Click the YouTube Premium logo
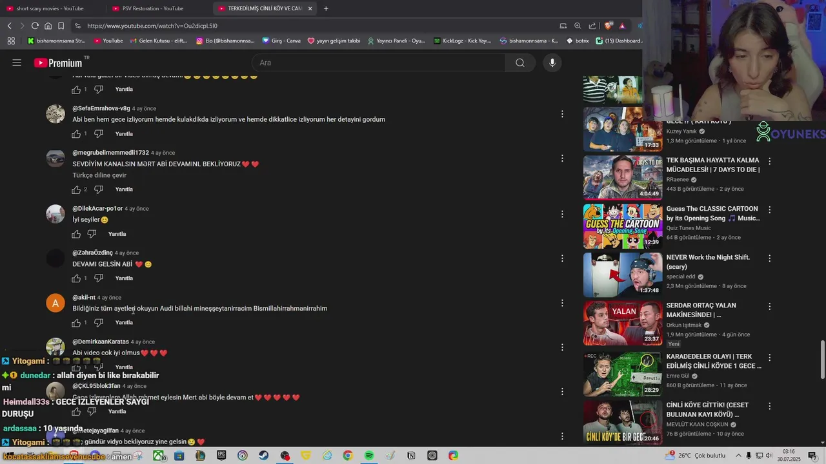The height and width of the screenshot is (464, 826). pyautogui.click(x=59, y=63)
